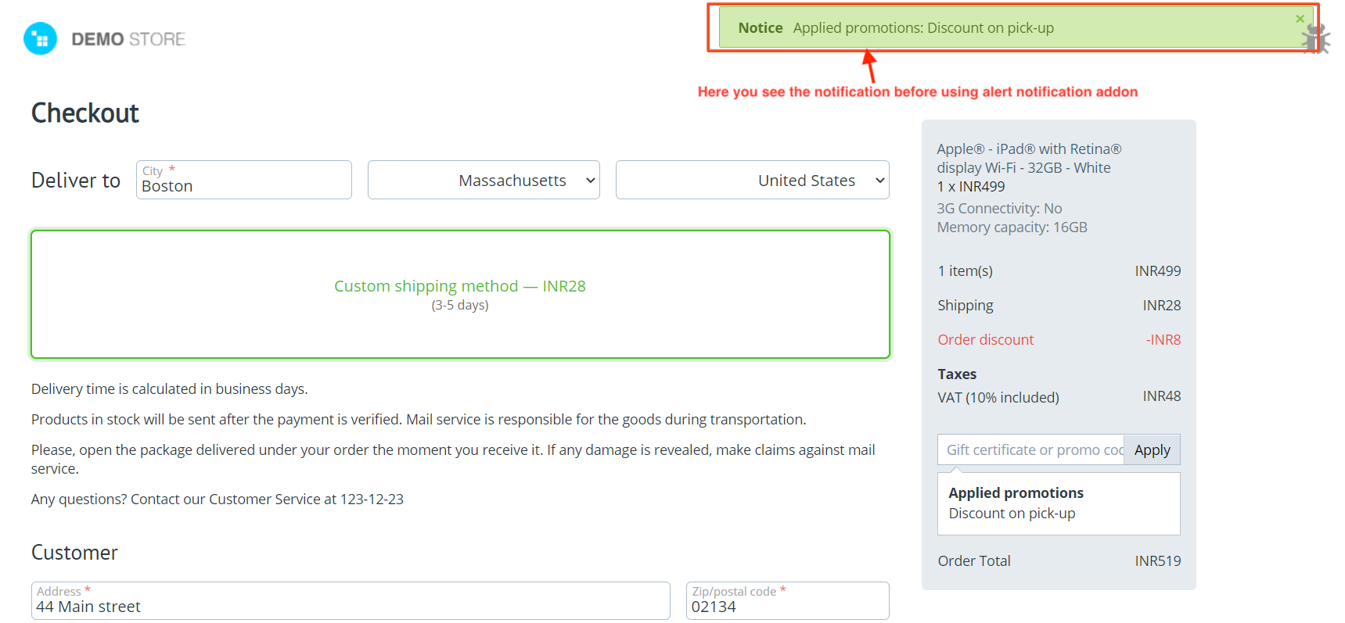Click the (3-5 days) delivery estimate
The width and height of the screenshot is (1345, 623).
coord(460,305)
